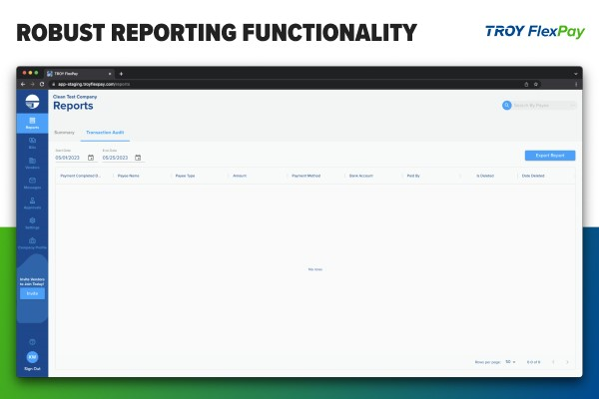Select the Transaction Audit tab
This screenshot has height=399, width=599.
click(105, 133)
